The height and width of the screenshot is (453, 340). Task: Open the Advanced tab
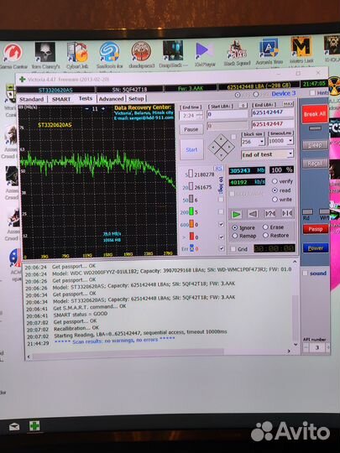(x=111, y=99)
